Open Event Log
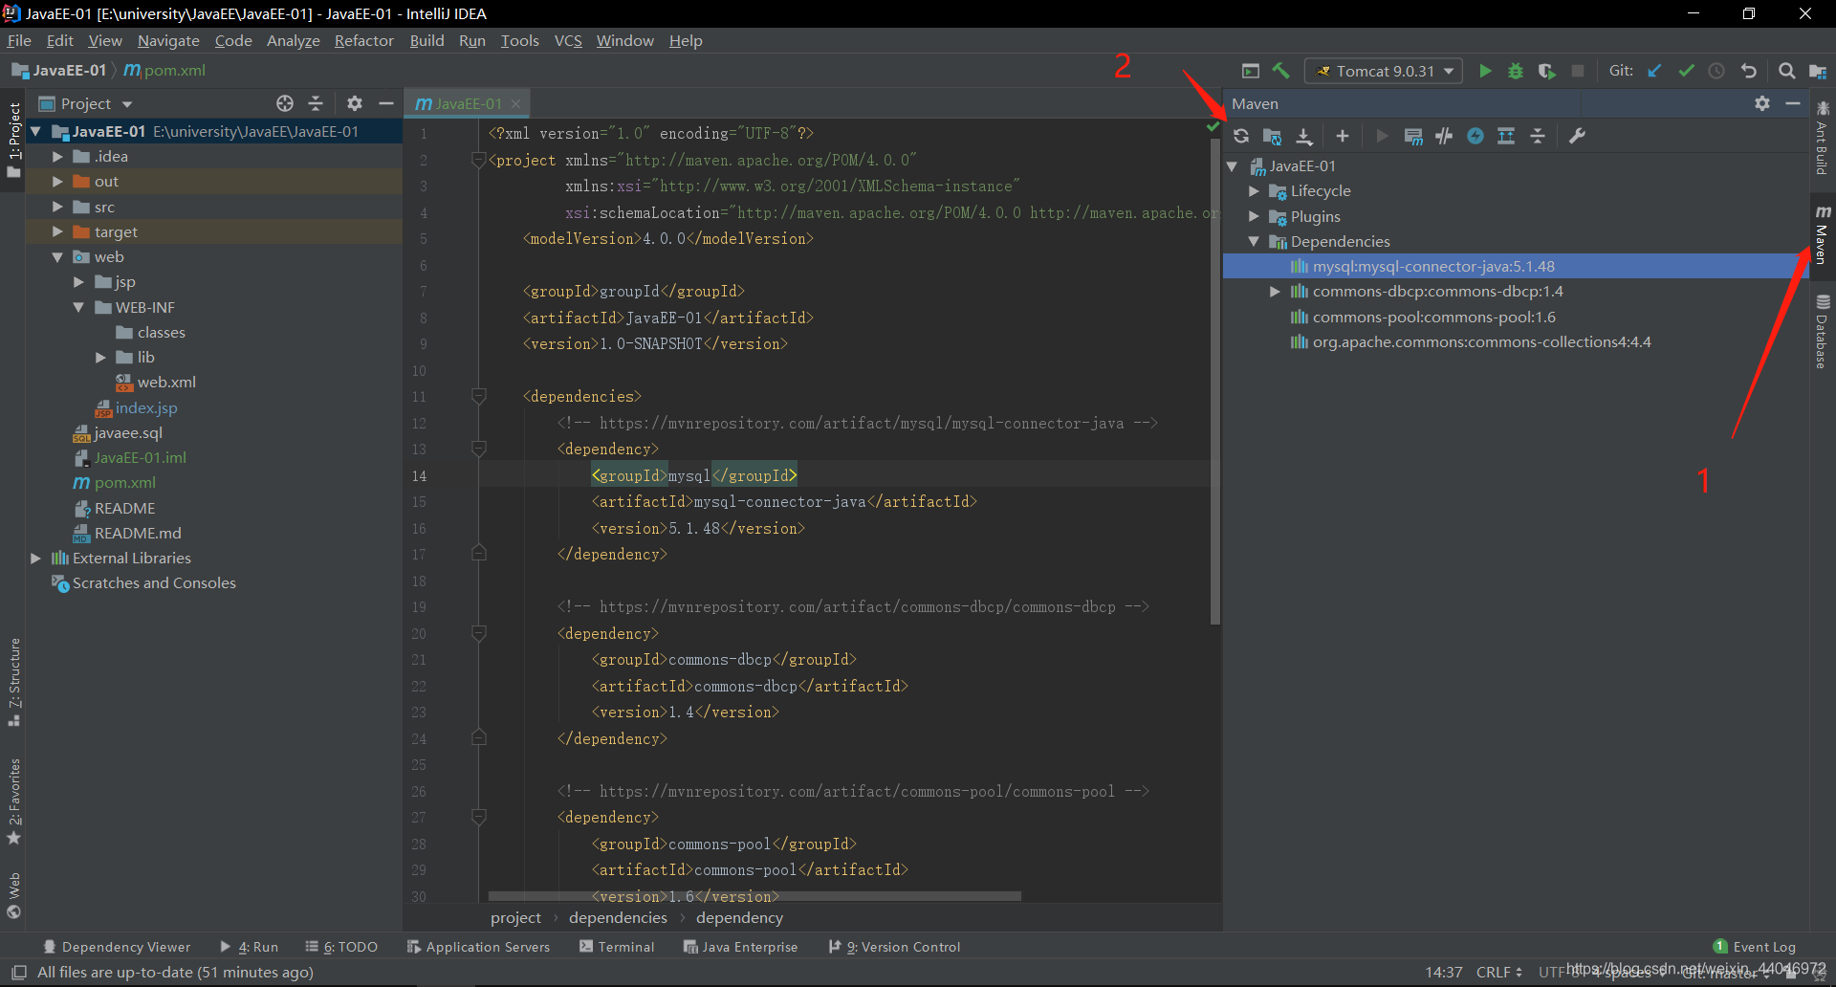The height and width of the screenshot is (987, 1836). 1755,947
